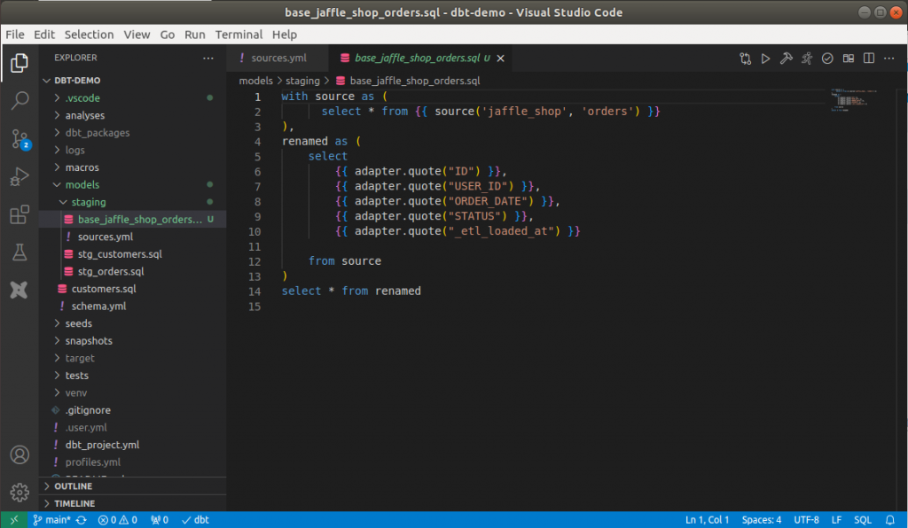Change encoding UTF-8 in status bar
This screenshot has height=528, width=908.
[806, 520]
